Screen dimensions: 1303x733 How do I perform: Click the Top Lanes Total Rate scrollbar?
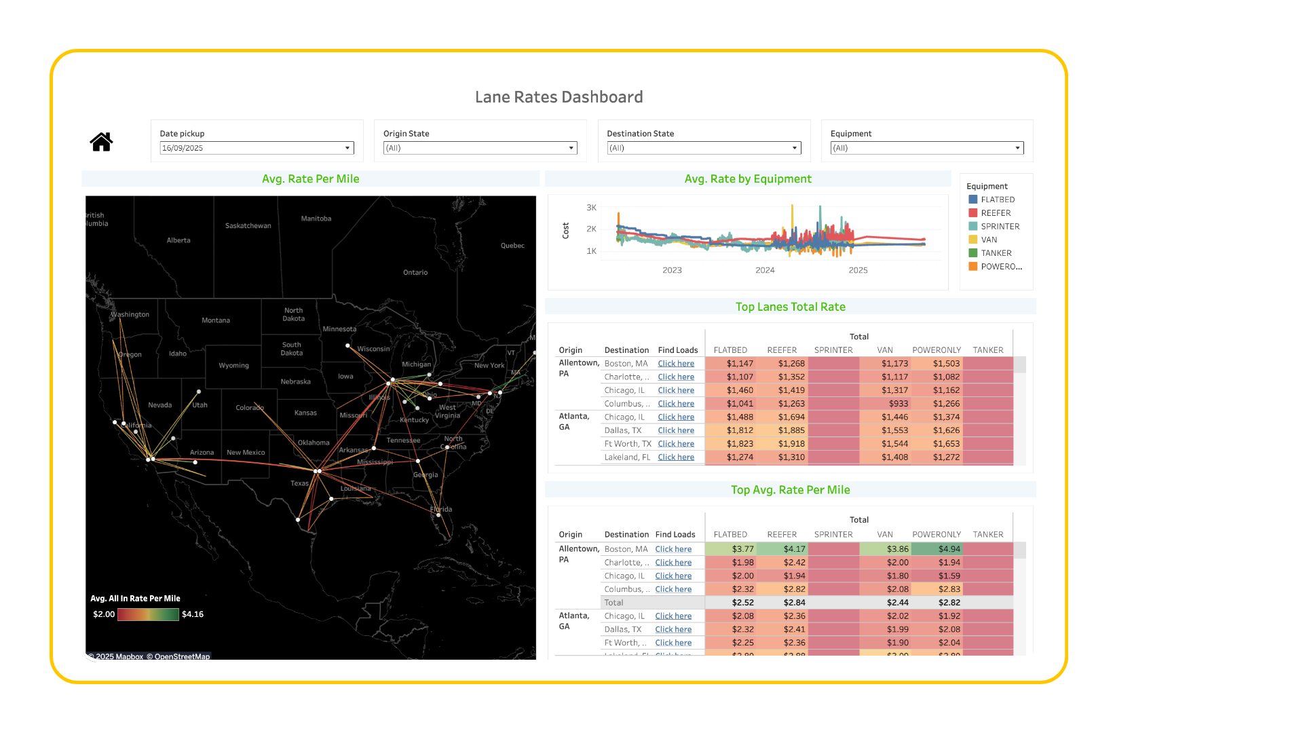[1019, 364]
